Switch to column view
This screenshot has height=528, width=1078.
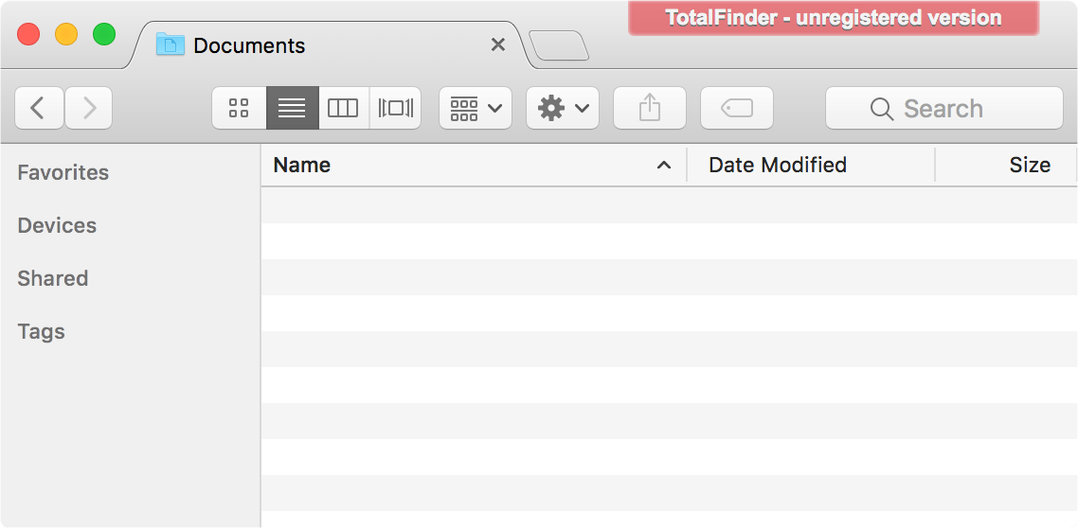tap(343, 109)
